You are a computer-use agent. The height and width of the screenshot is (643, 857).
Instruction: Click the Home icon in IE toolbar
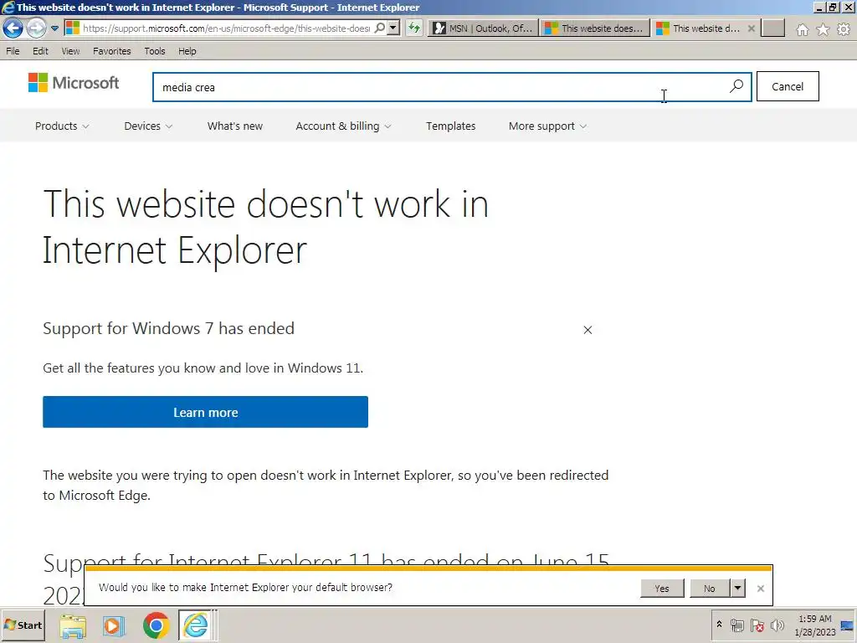(x=802, y=29)
